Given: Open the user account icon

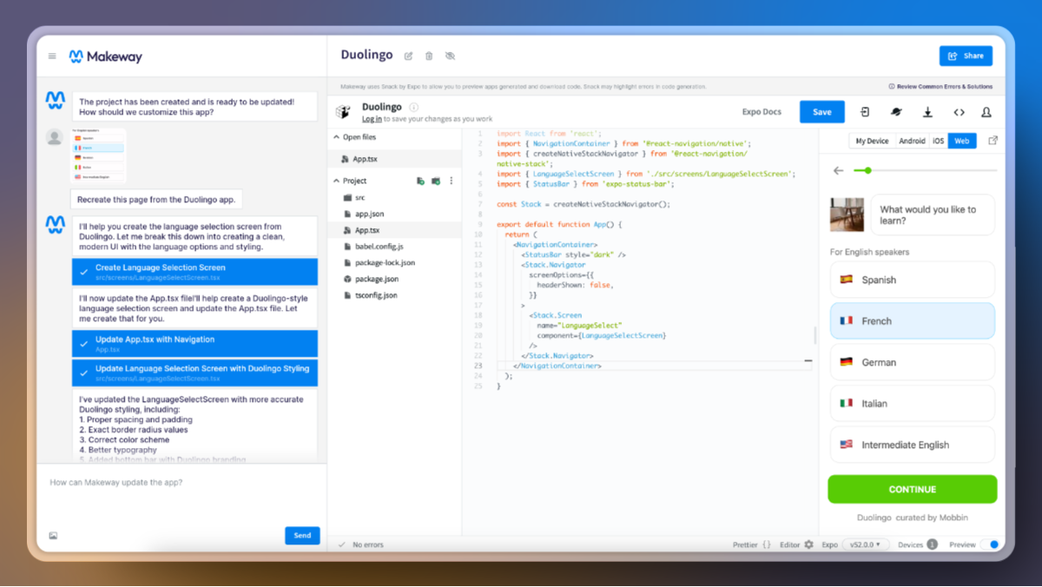Looking at the screenshot, I should tap(986, 112).
